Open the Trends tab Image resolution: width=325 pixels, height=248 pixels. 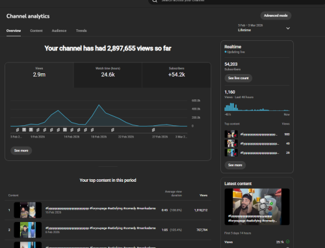(81, 31)
